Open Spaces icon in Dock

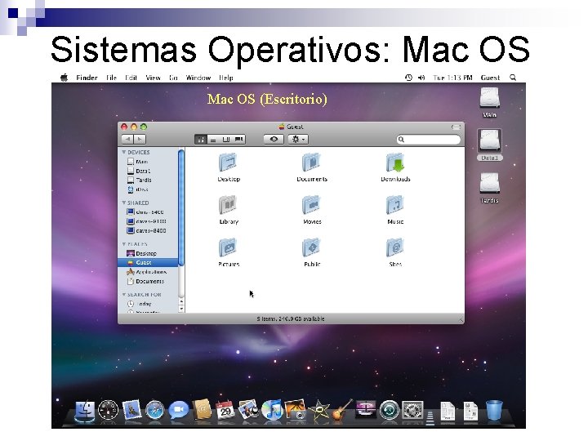pyautogui.click(x=366, y=409)
